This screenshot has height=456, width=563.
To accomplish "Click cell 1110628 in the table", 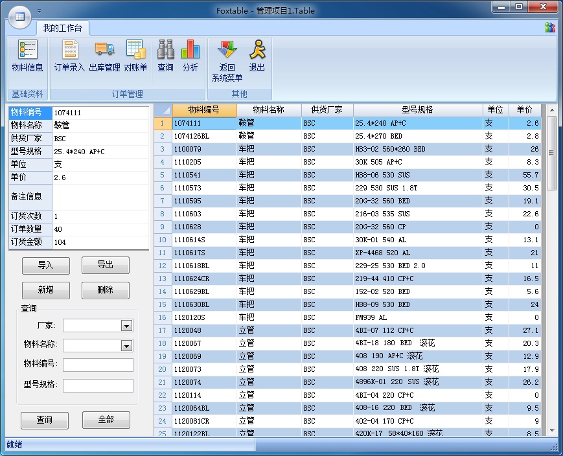I will [x=204, y=227].
